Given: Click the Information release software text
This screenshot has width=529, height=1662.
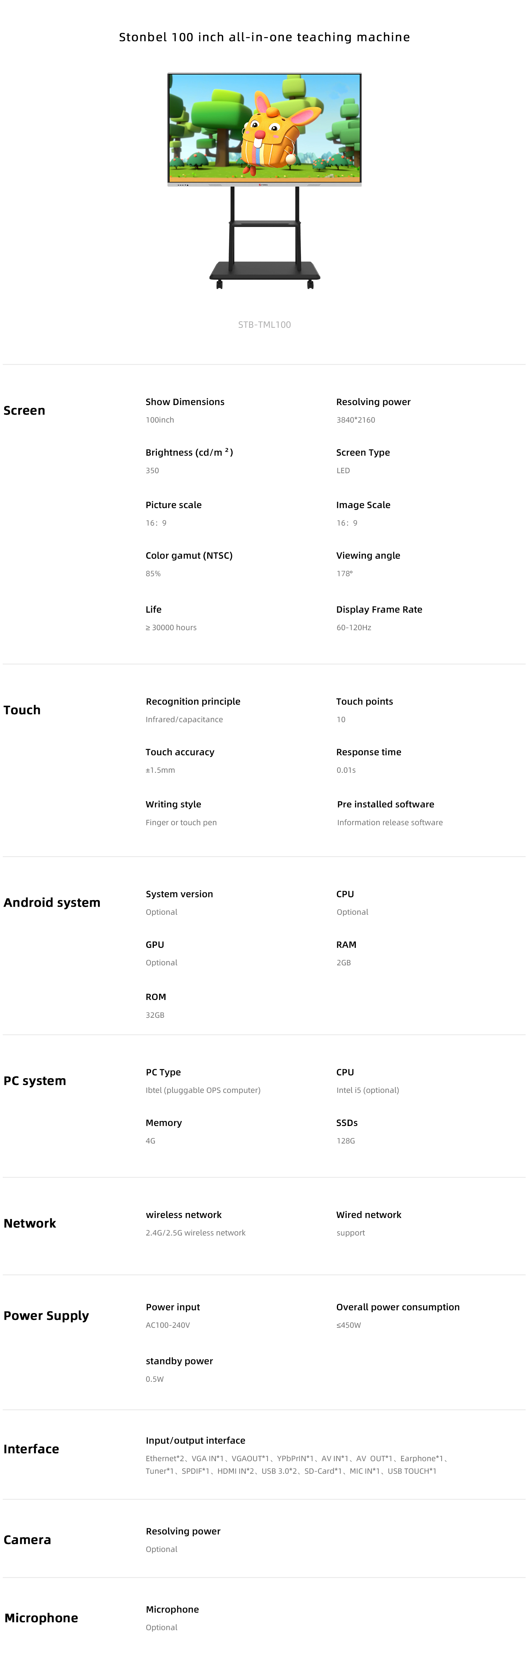Looking at the screenshot, I should pyautogui.click(x=390, y=823).
